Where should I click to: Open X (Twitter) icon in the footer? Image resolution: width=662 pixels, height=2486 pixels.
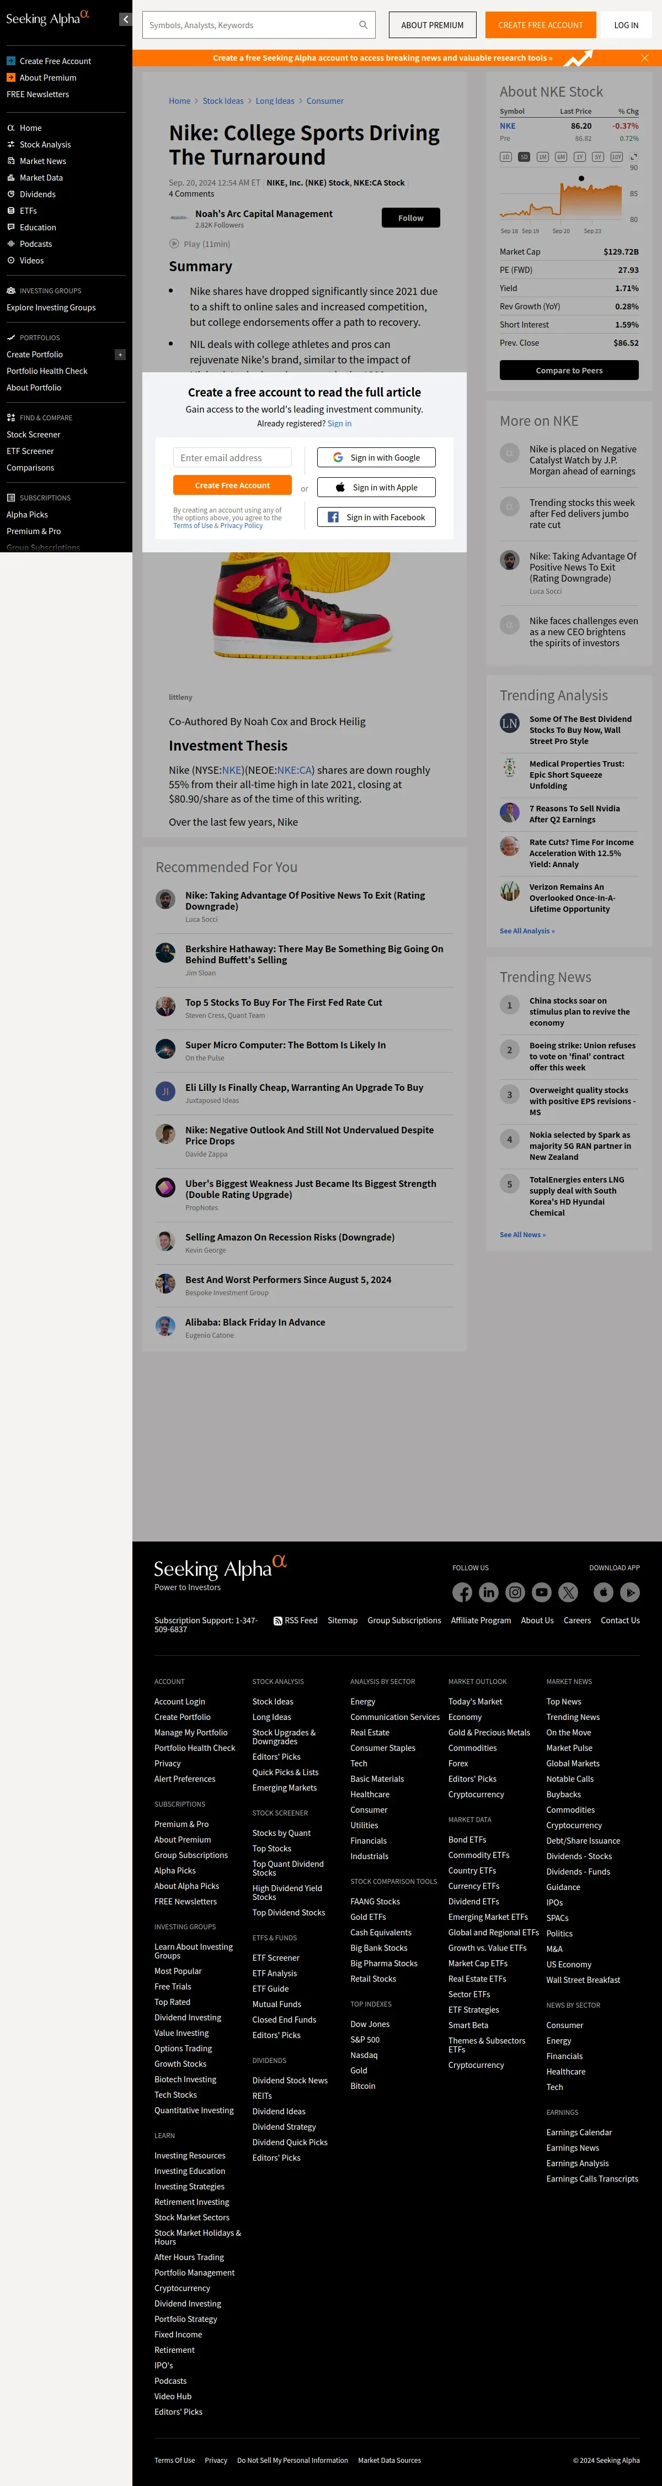(x=569, y=1592)
